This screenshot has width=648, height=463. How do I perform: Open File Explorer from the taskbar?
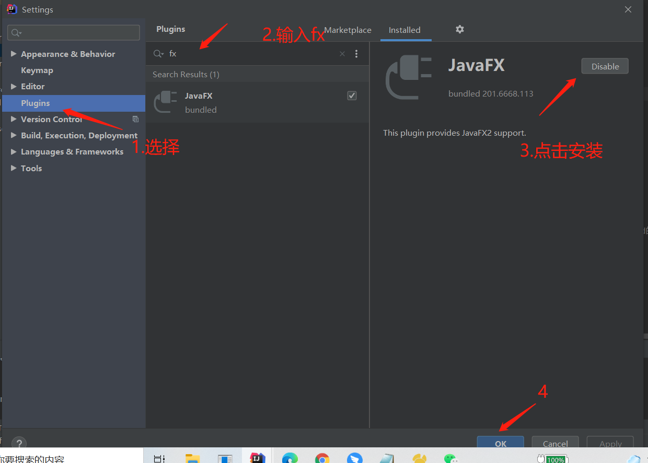pos(193,458)
